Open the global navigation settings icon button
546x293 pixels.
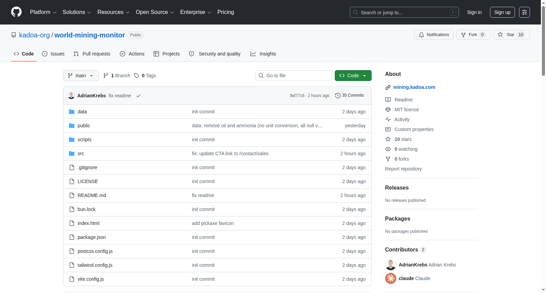click(525, 12)
